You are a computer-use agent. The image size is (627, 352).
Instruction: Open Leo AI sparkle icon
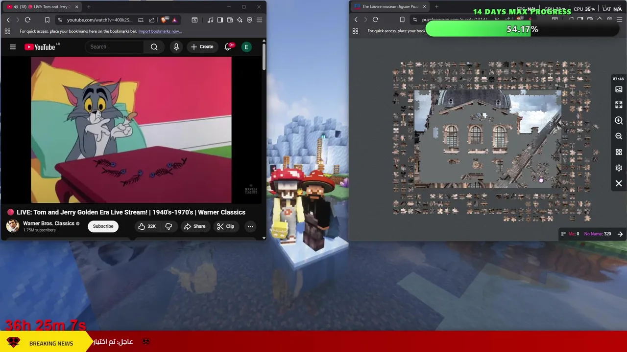pos(240,20)
